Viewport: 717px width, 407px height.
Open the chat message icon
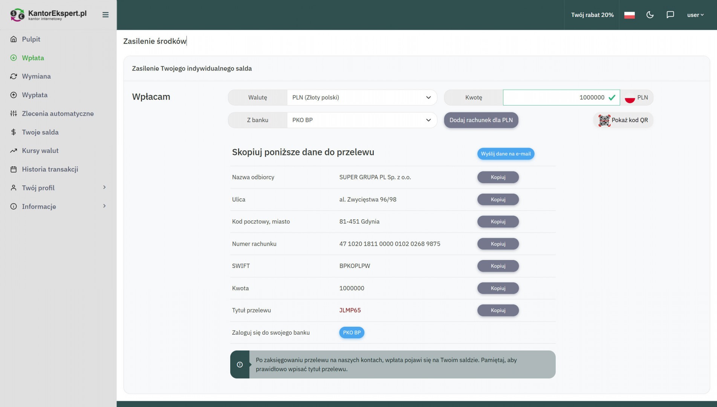[670, 15]
